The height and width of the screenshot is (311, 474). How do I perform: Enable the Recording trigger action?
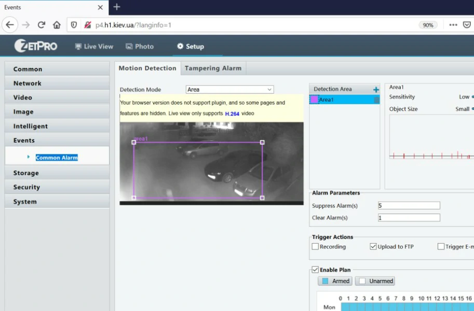tap(315, 246)
